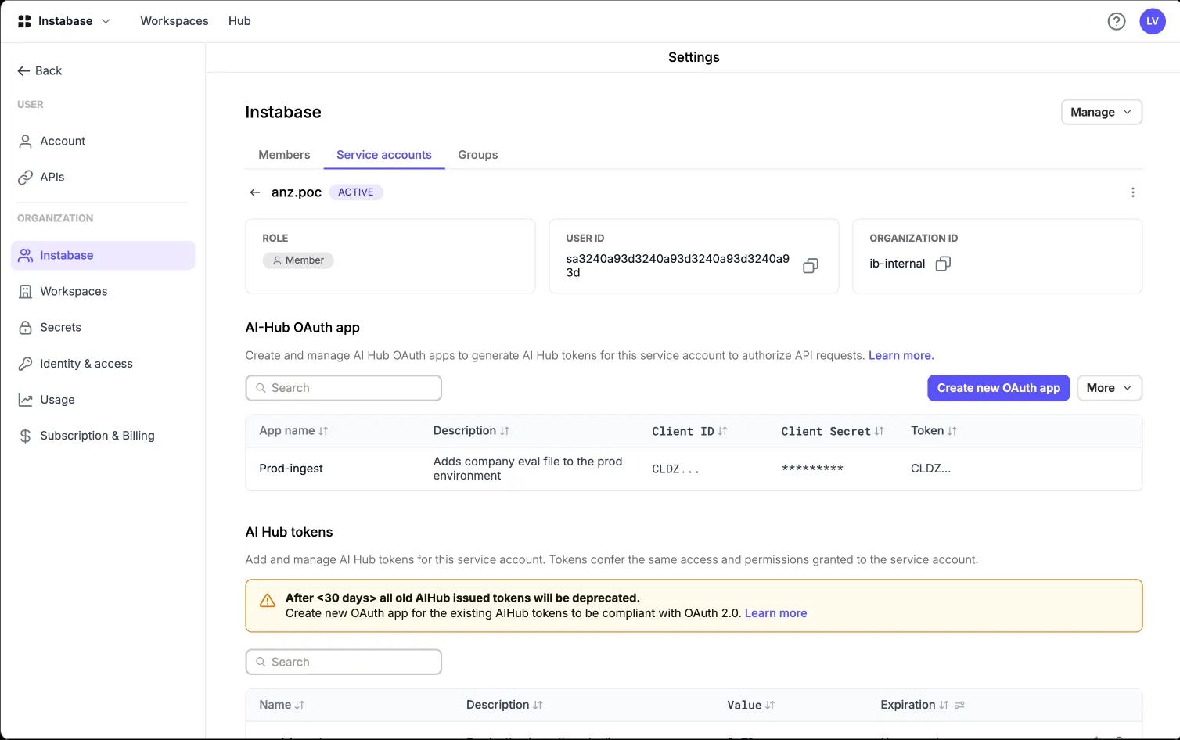Expand the Instabase organization switcher
The image size is (1180, 740).
point(64,21)
